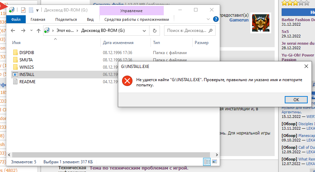This screenshot has height=172, width=315.
Task: Open the Файл menu tab
Action: tap(16, 19)
